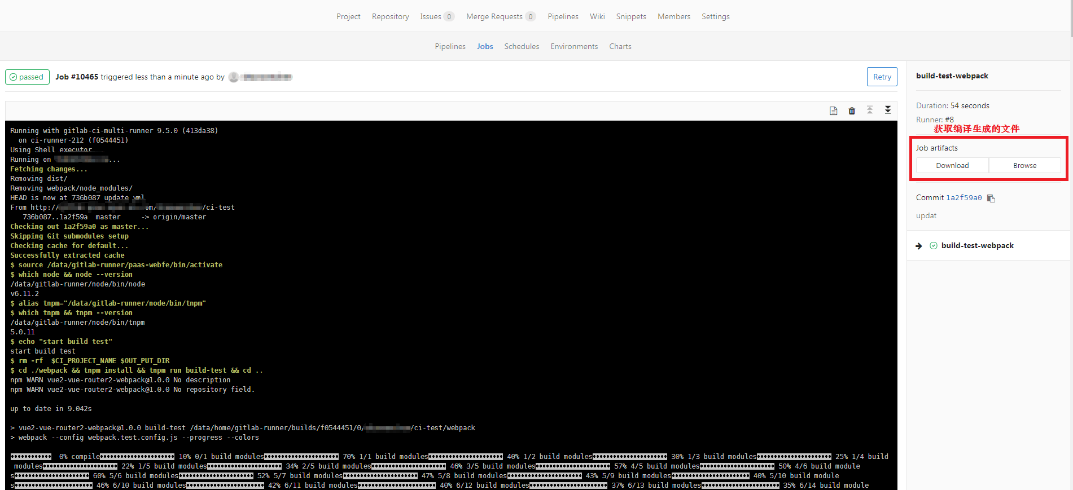
Task: Click the triggering user's avatar
Action: [x=234, y=77]
